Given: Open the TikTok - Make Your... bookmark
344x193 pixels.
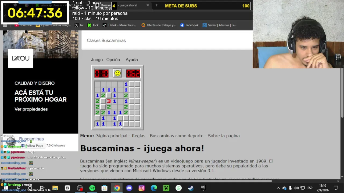Looking at the screenshot, I should tap(119, 25).
